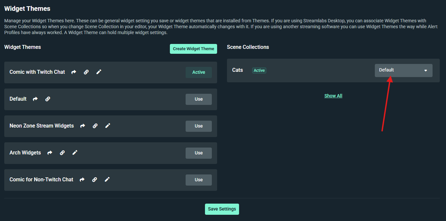This screenshot has height=221, width=446.
Task: Copy link for the Default widget theme
Action: [48, 99]
